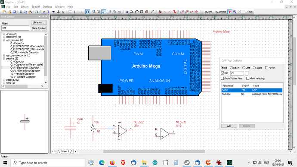The width and height of the screenshot is (297, 167).
Task: Select the rectangle drawing tool
Action: coord(142,12)
